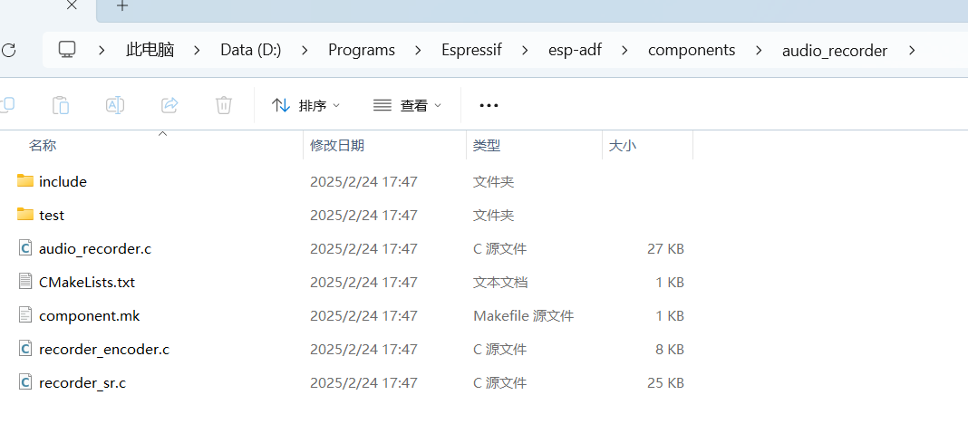968x424 pixels.
Task: Go to components folder in breadcrumb
Action: [692, 50]
